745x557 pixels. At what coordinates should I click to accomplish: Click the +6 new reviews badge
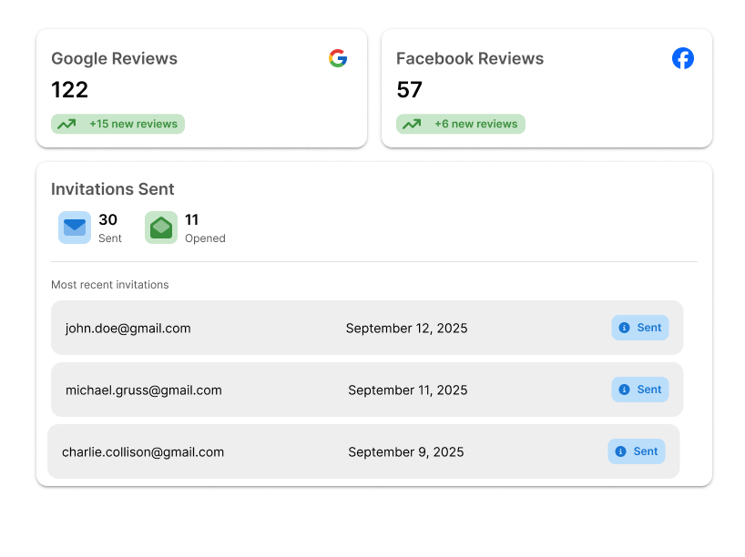click(x=460, y=124)
